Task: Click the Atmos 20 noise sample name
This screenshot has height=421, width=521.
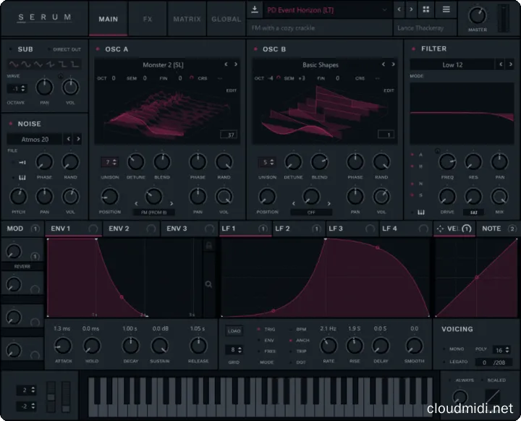Action: (35, 139)
